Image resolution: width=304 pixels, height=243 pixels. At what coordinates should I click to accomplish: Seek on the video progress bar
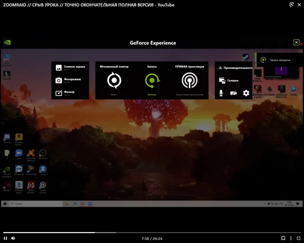(152, 233)
